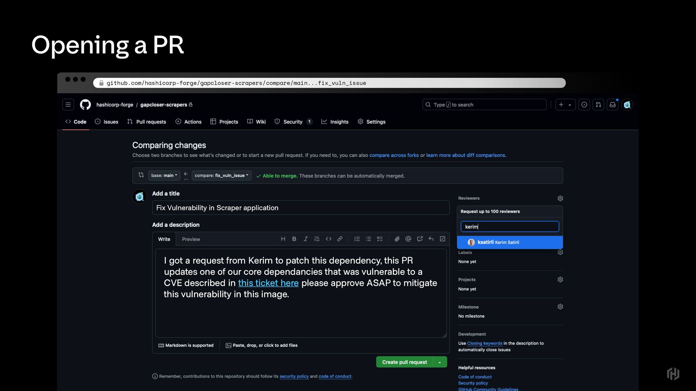Insert heading with the H toolbar icon
Image resolution: width=696 pixels, height=391 pixels.
click(283, 239)
